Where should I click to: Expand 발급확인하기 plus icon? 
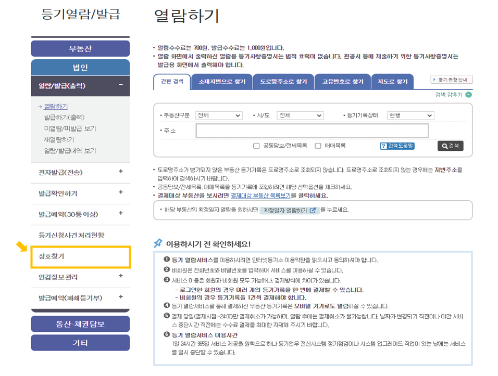[121, 192]
